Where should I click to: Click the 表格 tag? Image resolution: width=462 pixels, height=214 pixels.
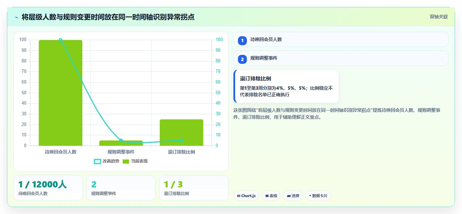click(x=271, y=196)
